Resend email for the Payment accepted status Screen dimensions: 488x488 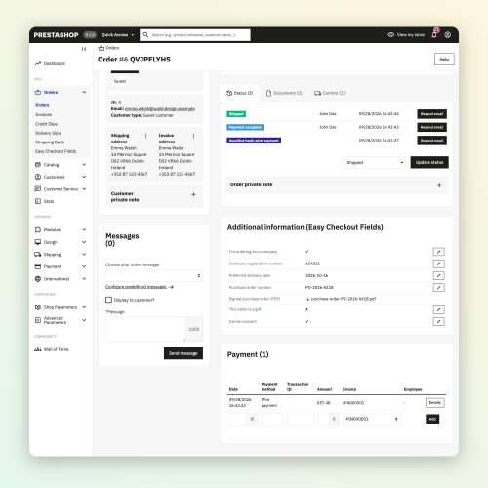click(x=431, y=127)
